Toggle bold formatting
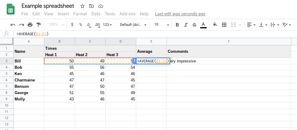 coord(177,25)
